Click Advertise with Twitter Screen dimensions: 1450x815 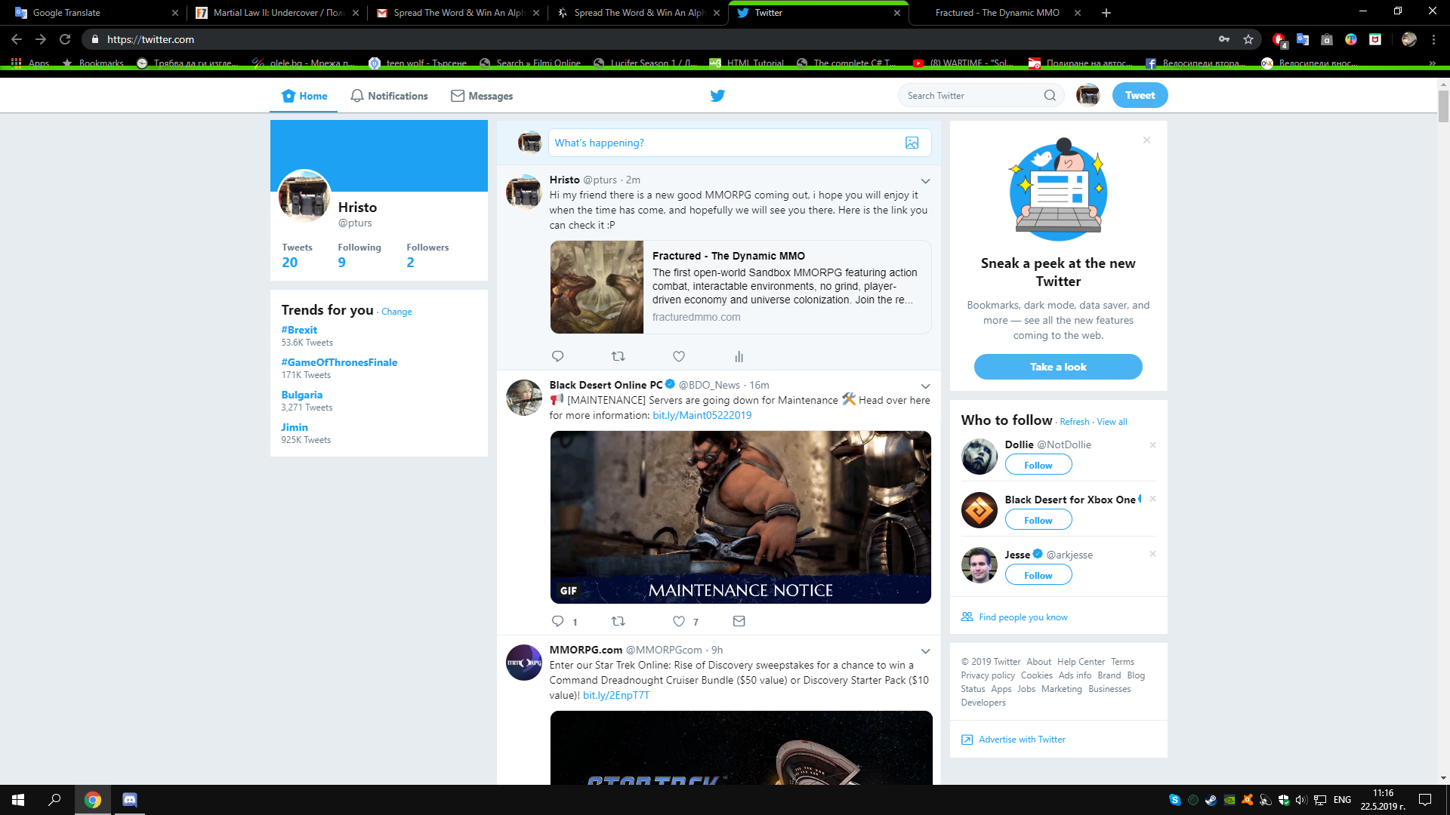pos(1022,740)
